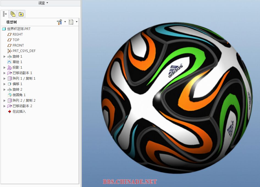Screen dimensions: 260x187
Task: Expand the 投影 1 feature node
Action: tap(4, 67)
